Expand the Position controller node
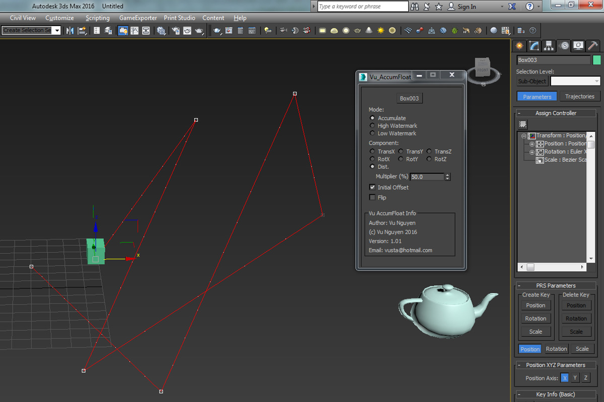This screenshot has height=402, width=604. click(532, 144)
